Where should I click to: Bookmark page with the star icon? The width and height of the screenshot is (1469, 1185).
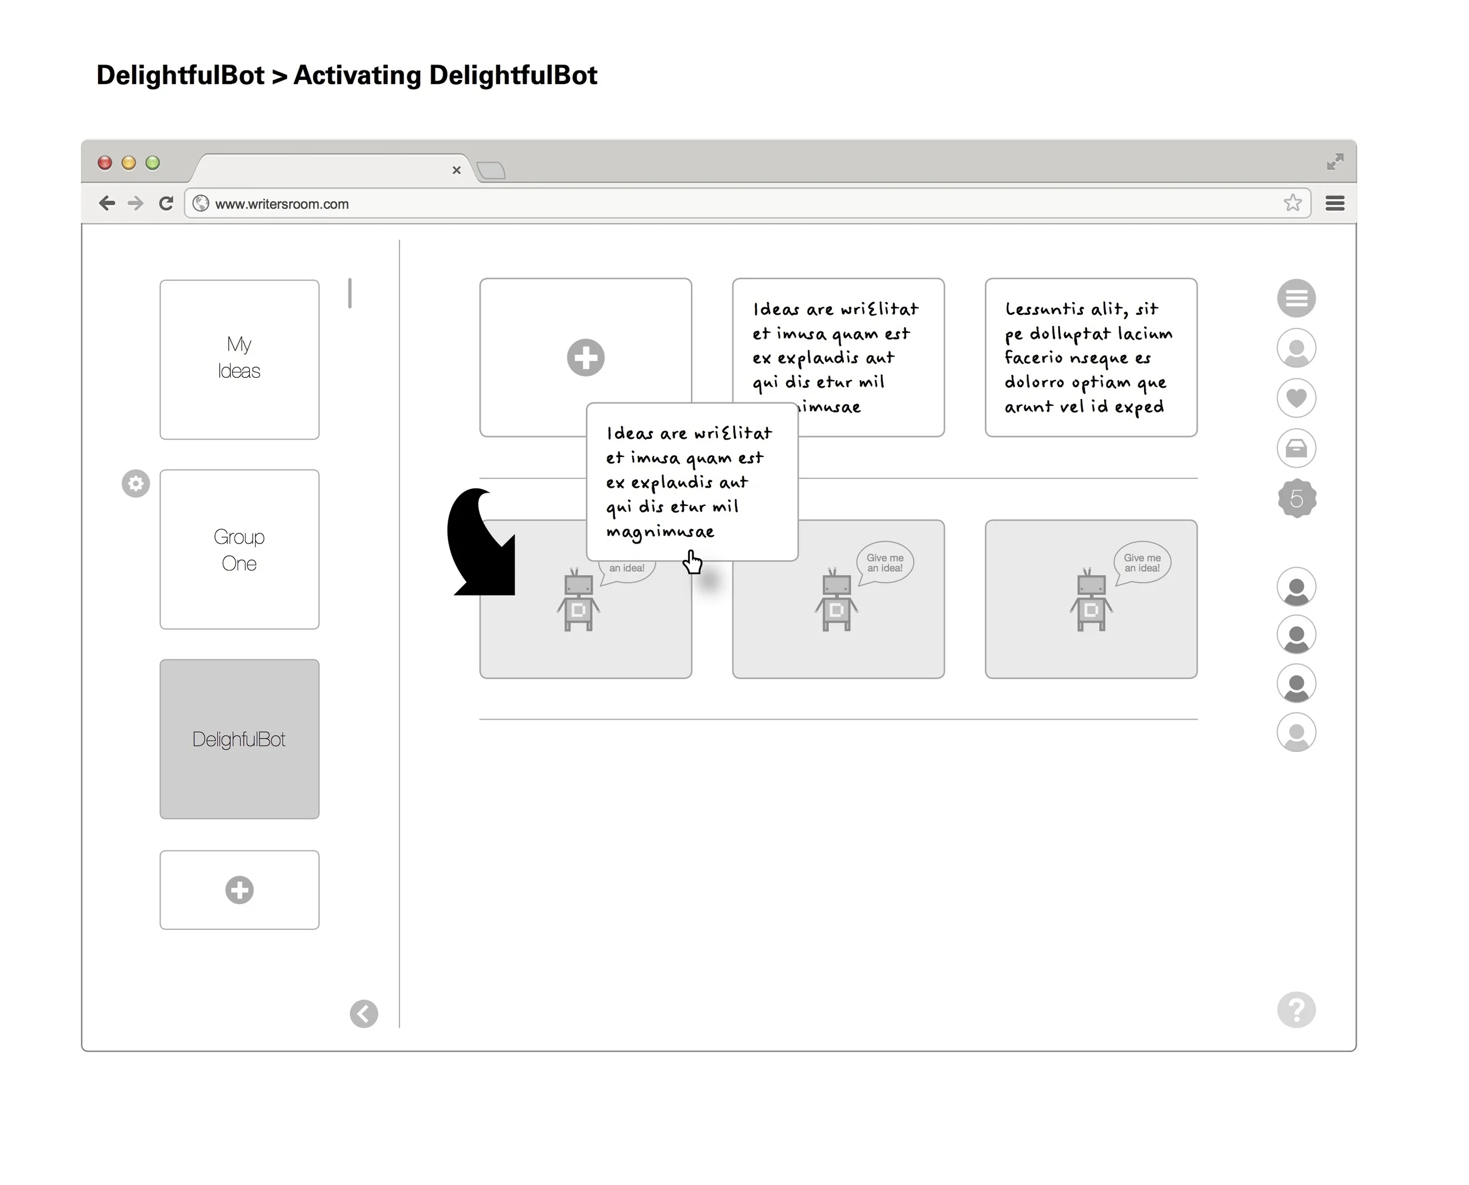pos(1292,203)
